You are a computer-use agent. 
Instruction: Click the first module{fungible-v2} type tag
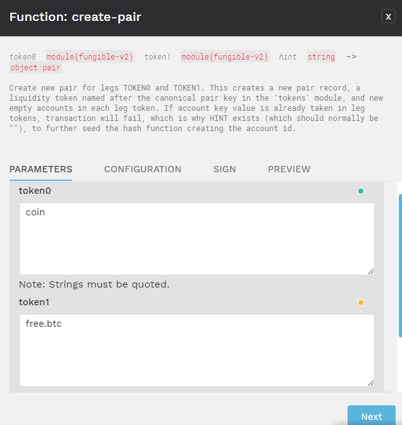click(x=90, y=56)
